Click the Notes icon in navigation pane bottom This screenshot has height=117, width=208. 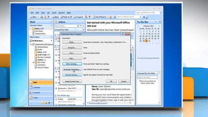pos(43,103)
